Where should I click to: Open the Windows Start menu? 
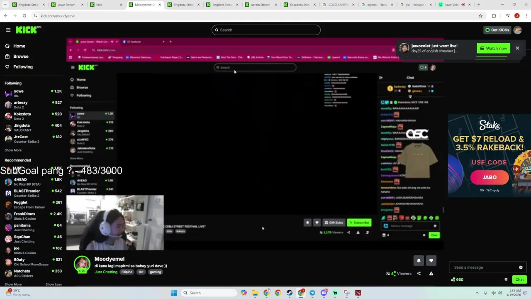pyautogui.click(x=174, y=293)
